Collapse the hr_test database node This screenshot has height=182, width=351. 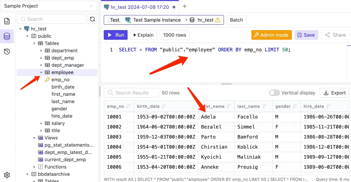pyautogui.click(x=20, y=29)
